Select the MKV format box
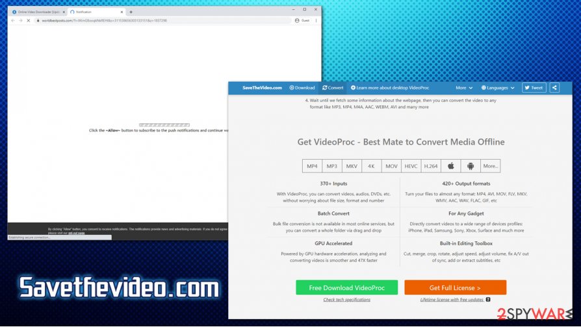Viewport: 581px width, 327px height. pos(352,166)
